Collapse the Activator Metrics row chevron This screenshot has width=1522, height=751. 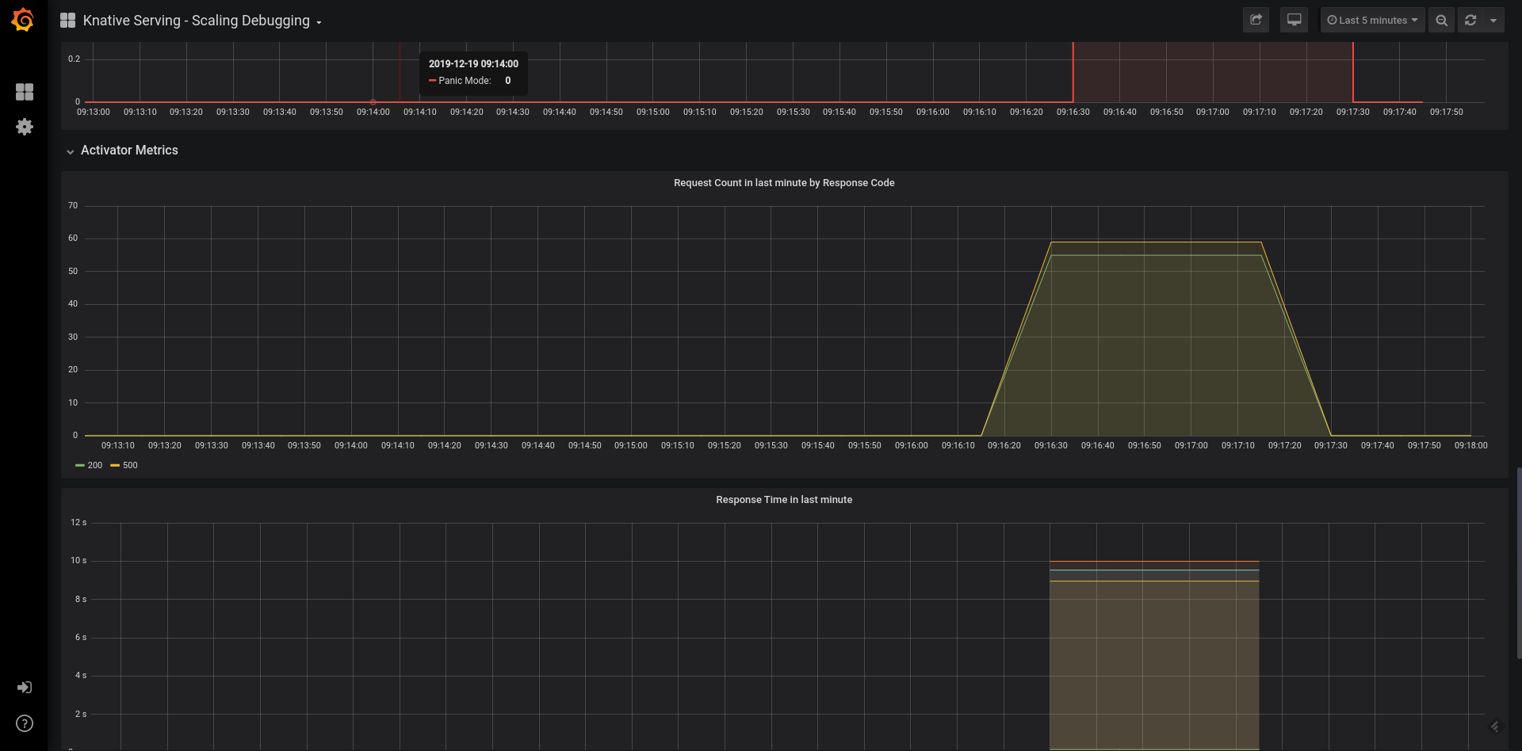coord(71,151)
